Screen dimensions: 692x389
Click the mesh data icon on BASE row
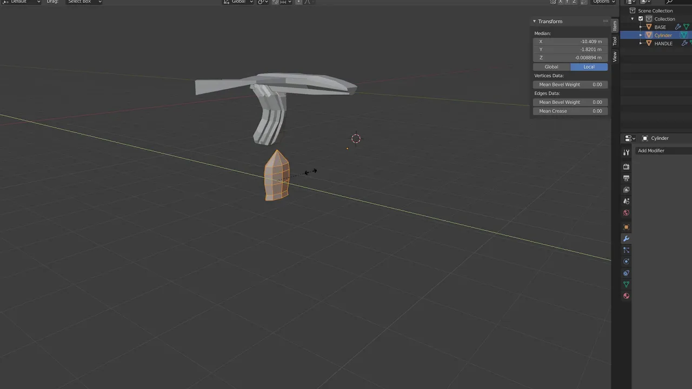[686, 27]
